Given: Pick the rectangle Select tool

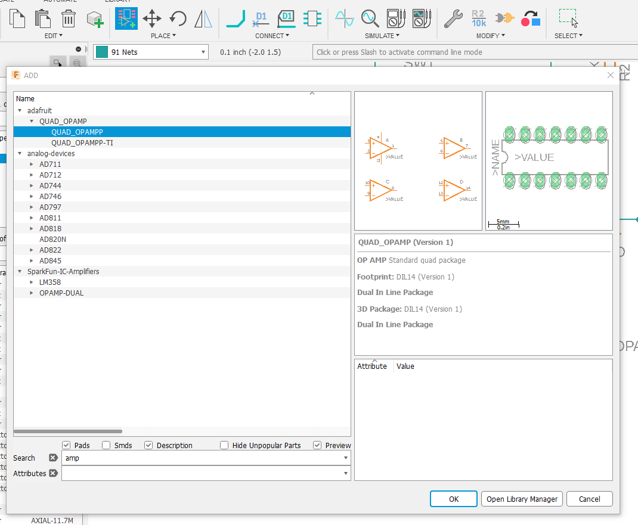Looking at the screenshot, I should coord(567,18).
